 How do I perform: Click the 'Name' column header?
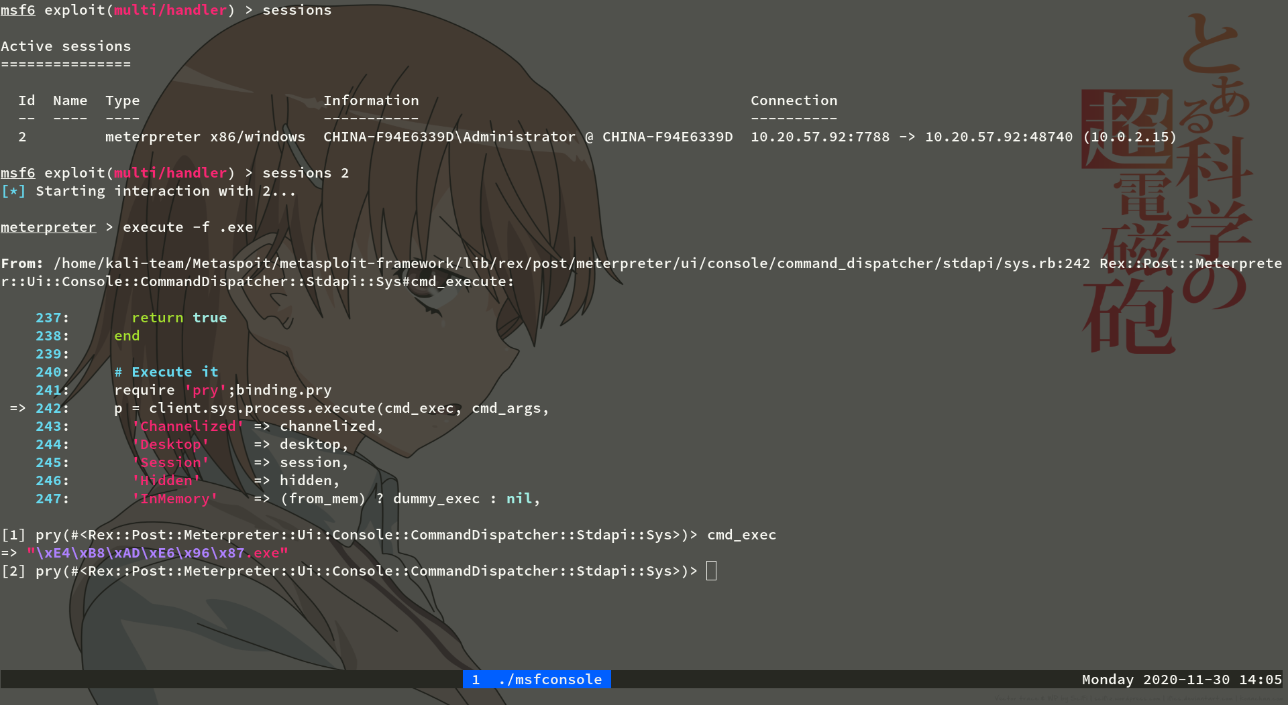tap(70, 101)
